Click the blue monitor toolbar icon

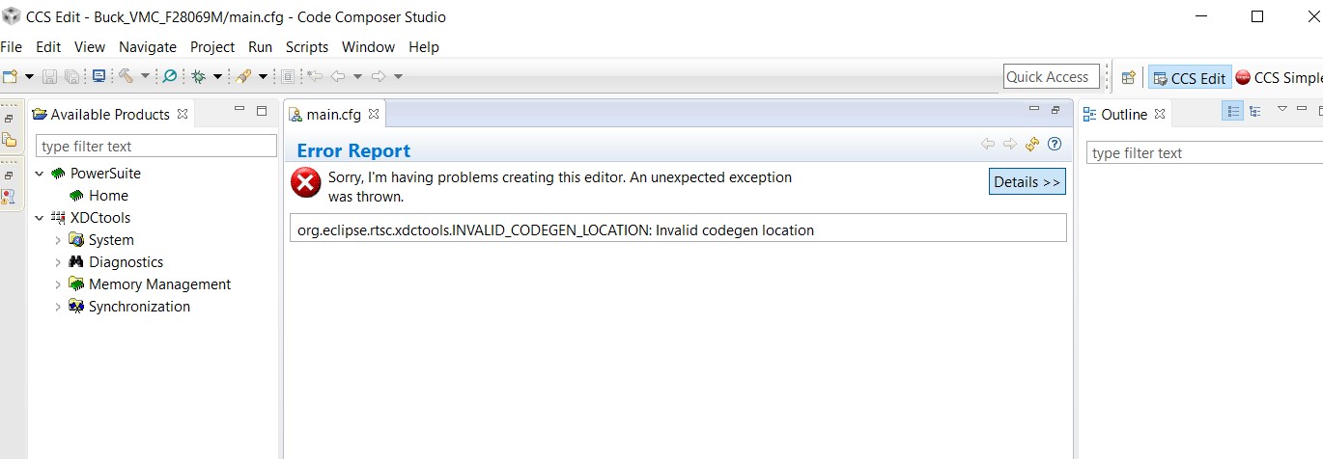coord(99,76)
